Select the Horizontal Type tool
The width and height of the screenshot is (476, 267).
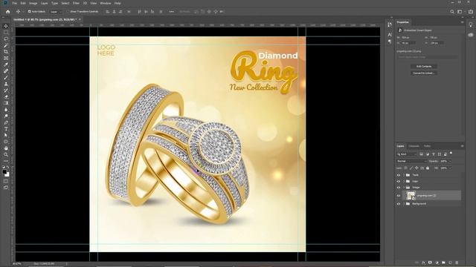click(x=6, y=129)
